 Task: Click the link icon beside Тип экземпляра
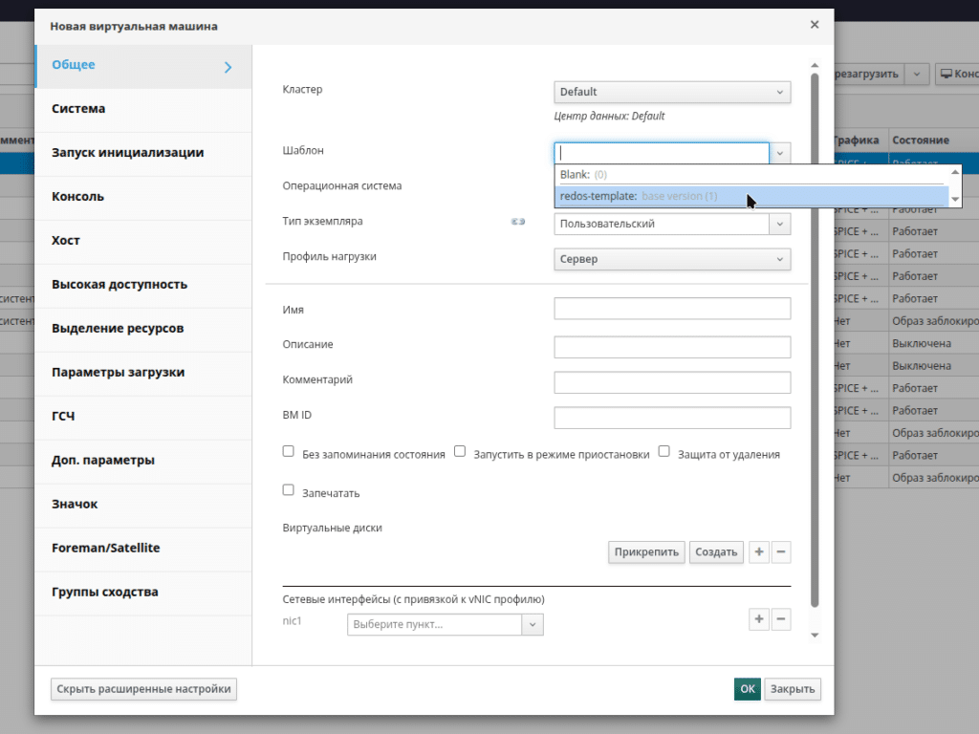click(518, 222)
